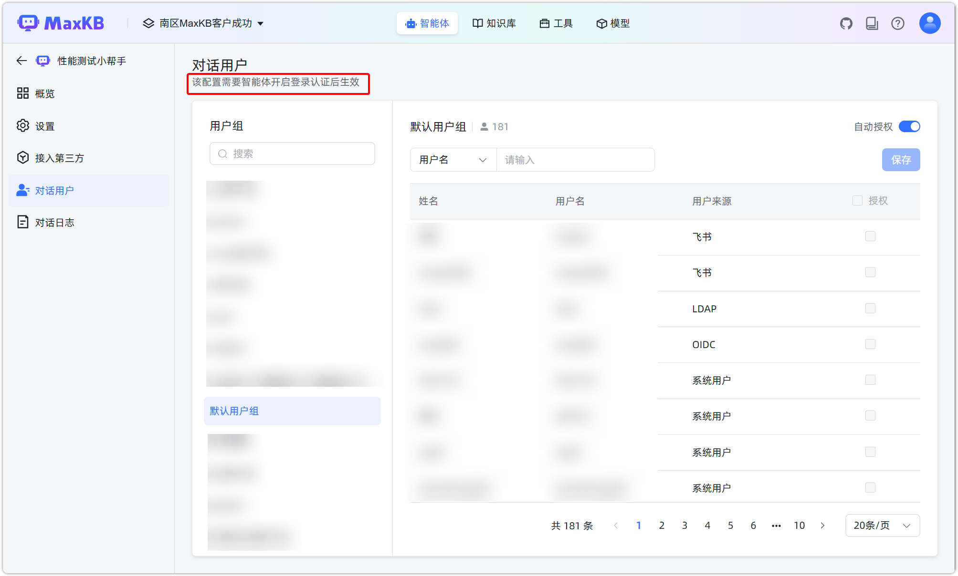Check the authorization box for the LDAP user
This screenshot has height=576, width=958.
(871, 308)
